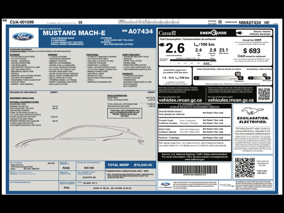Screen dimensions: 284x213
Task: Click the Carbon Dioxide Rating scale bar
Action: [218, 78]
